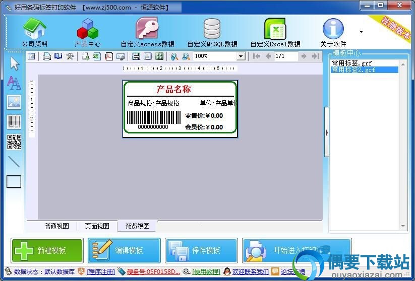Open the print settings tools icon

coord(70,56)
